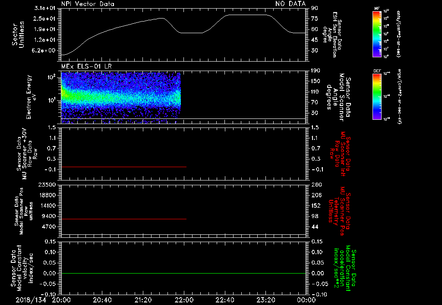Click the '70' scanner angle tick label
Screen dimensions: 442x305
point(315,103)
